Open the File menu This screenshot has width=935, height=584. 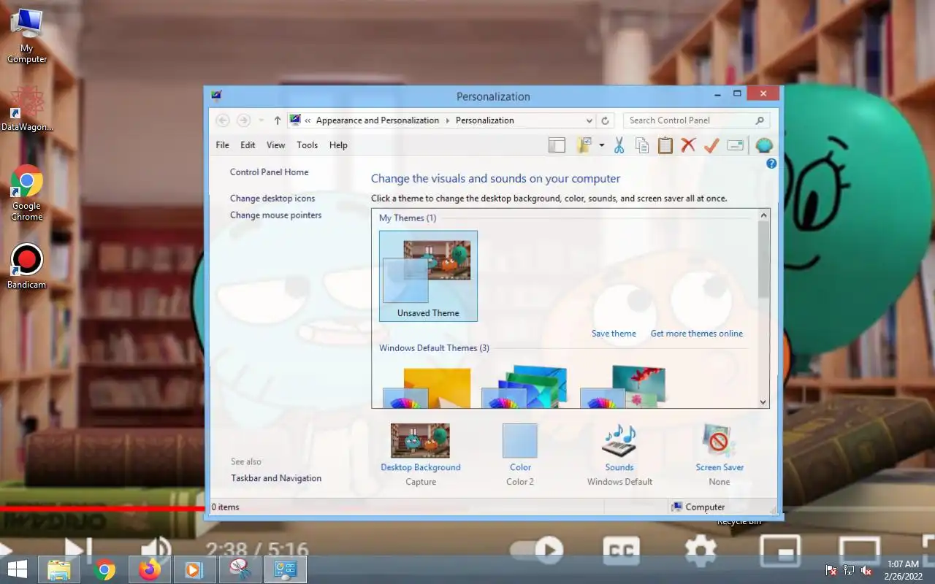222,145
